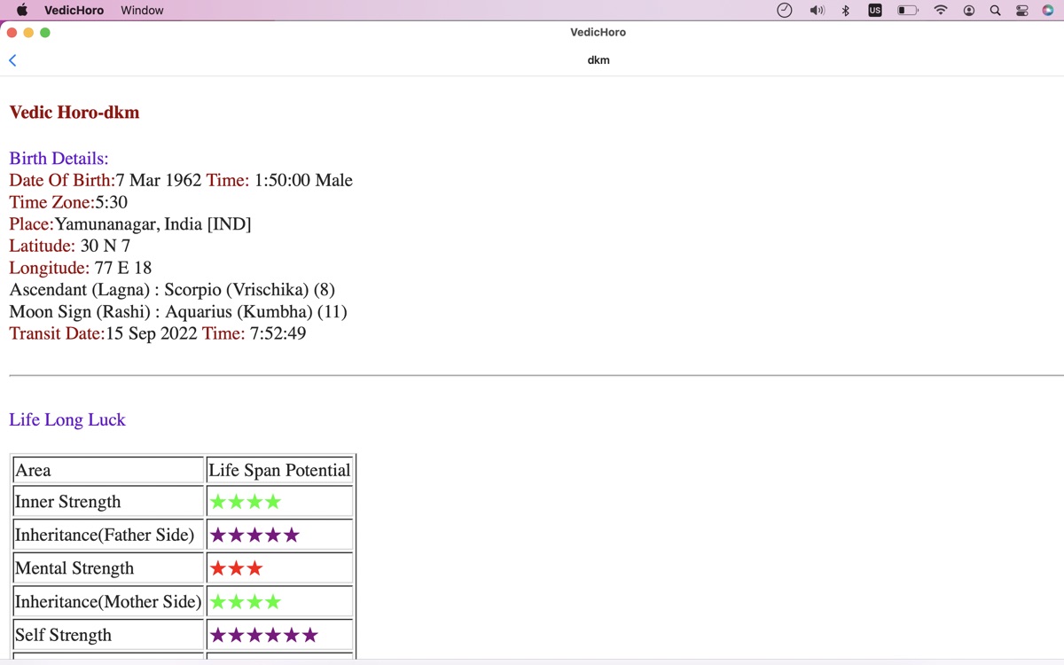The height and width of the screenshot is (665, 1064).
Task: Open the VedicHoro app menu
Action: (74, 11)
